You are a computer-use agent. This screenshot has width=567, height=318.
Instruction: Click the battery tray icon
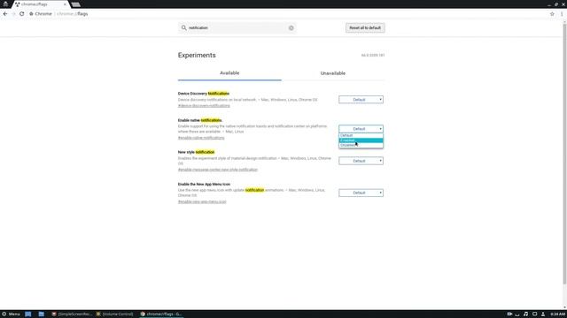click(509, 314)
